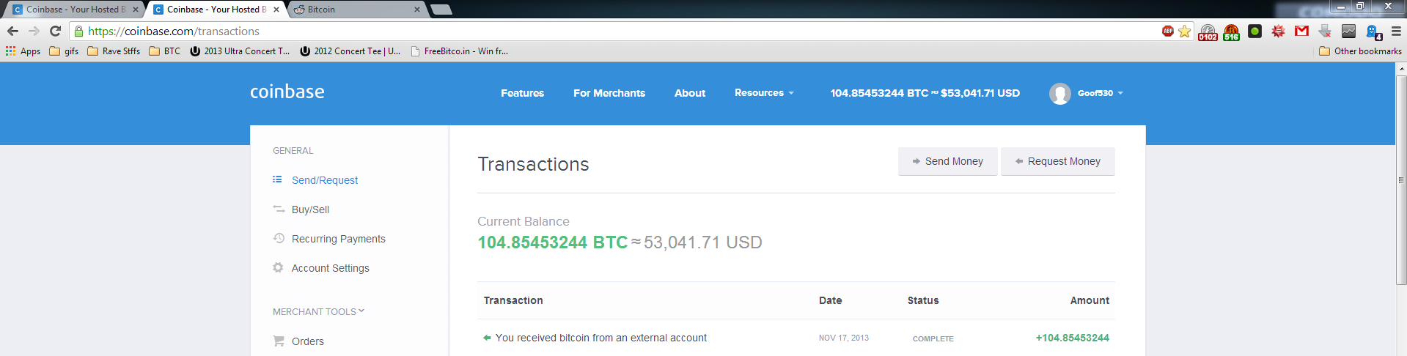
Task: Click the Adblock Plus extension icon
Action: click(x=1168, y=31)
